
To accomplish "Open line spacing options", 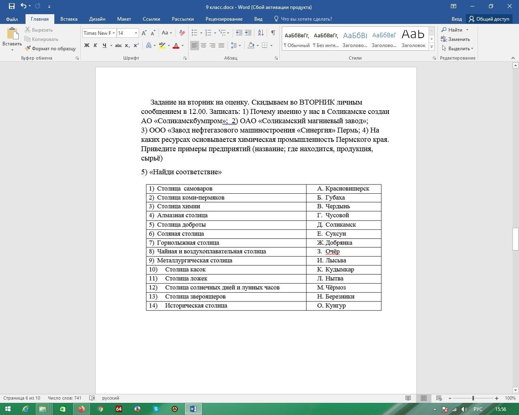I will (x=234, y=45).
